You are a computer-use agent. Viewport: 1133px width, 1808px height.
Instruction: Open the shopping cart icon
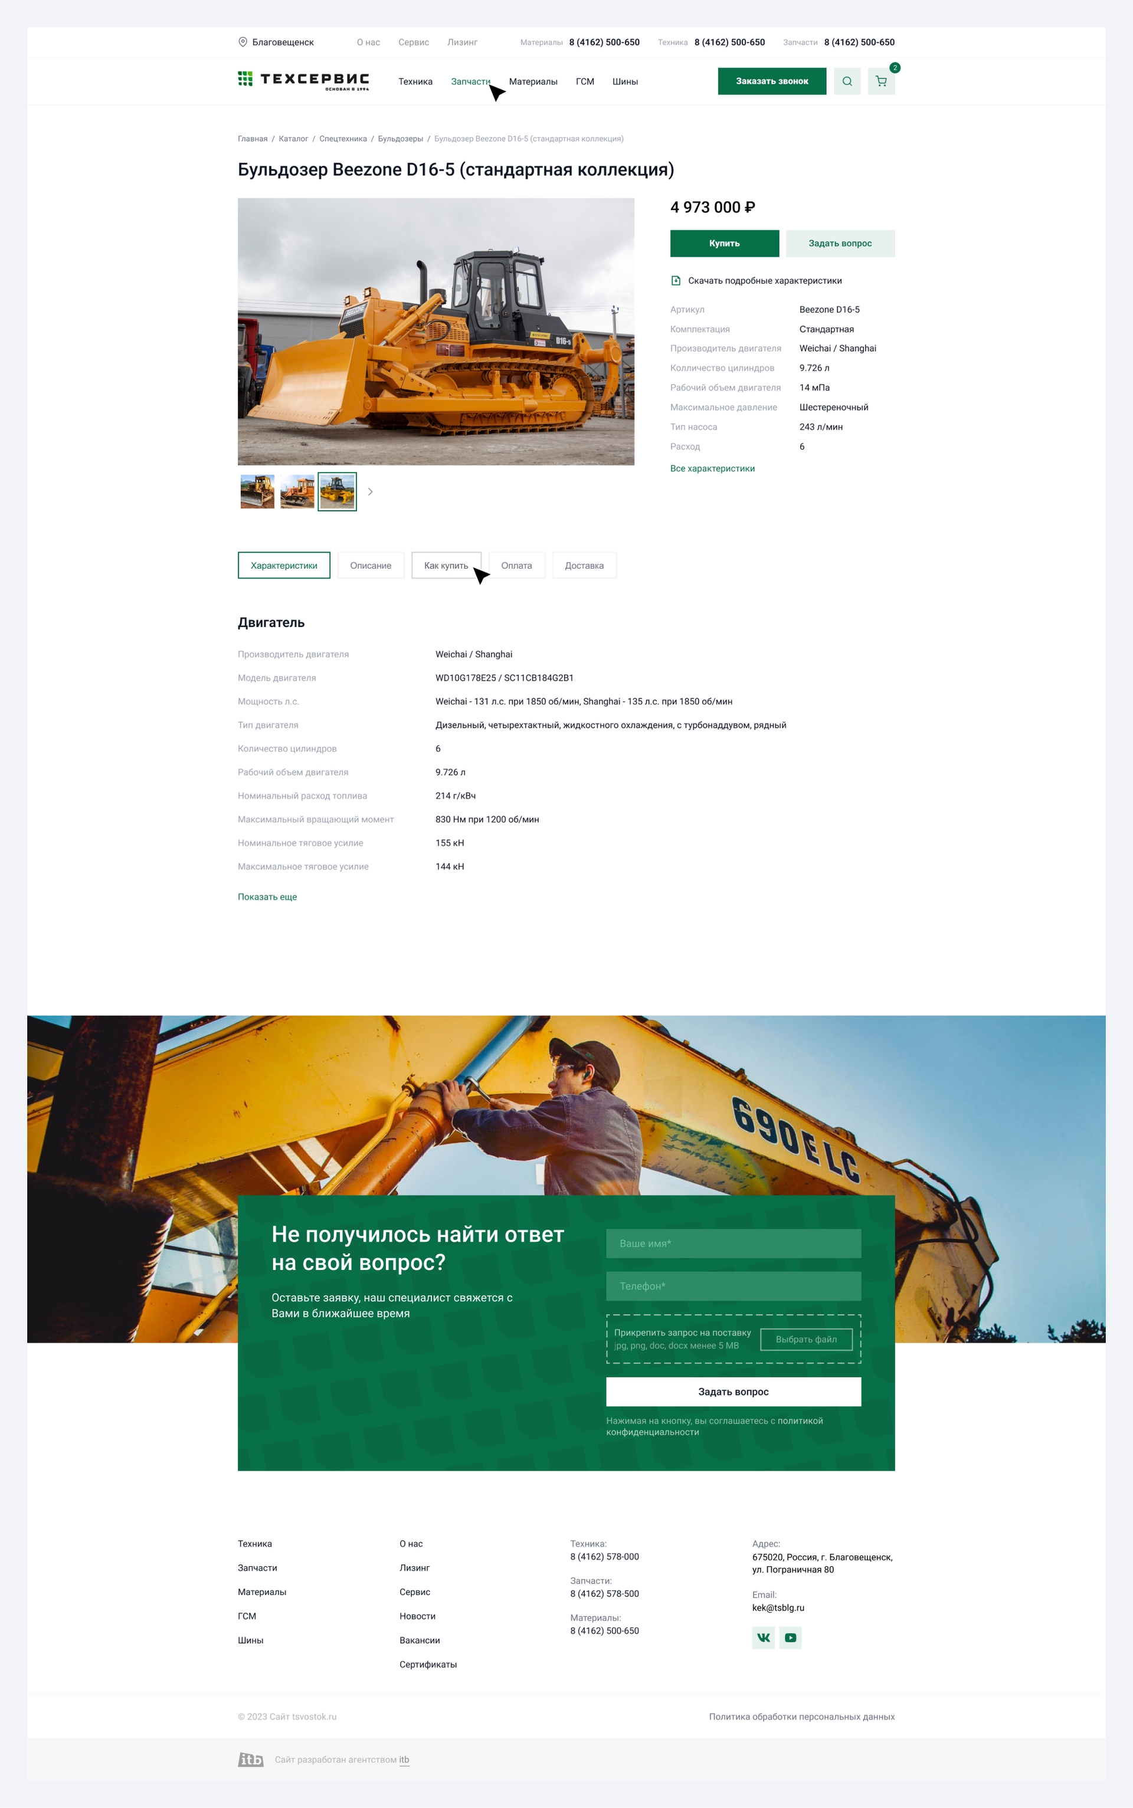point(881,81)
